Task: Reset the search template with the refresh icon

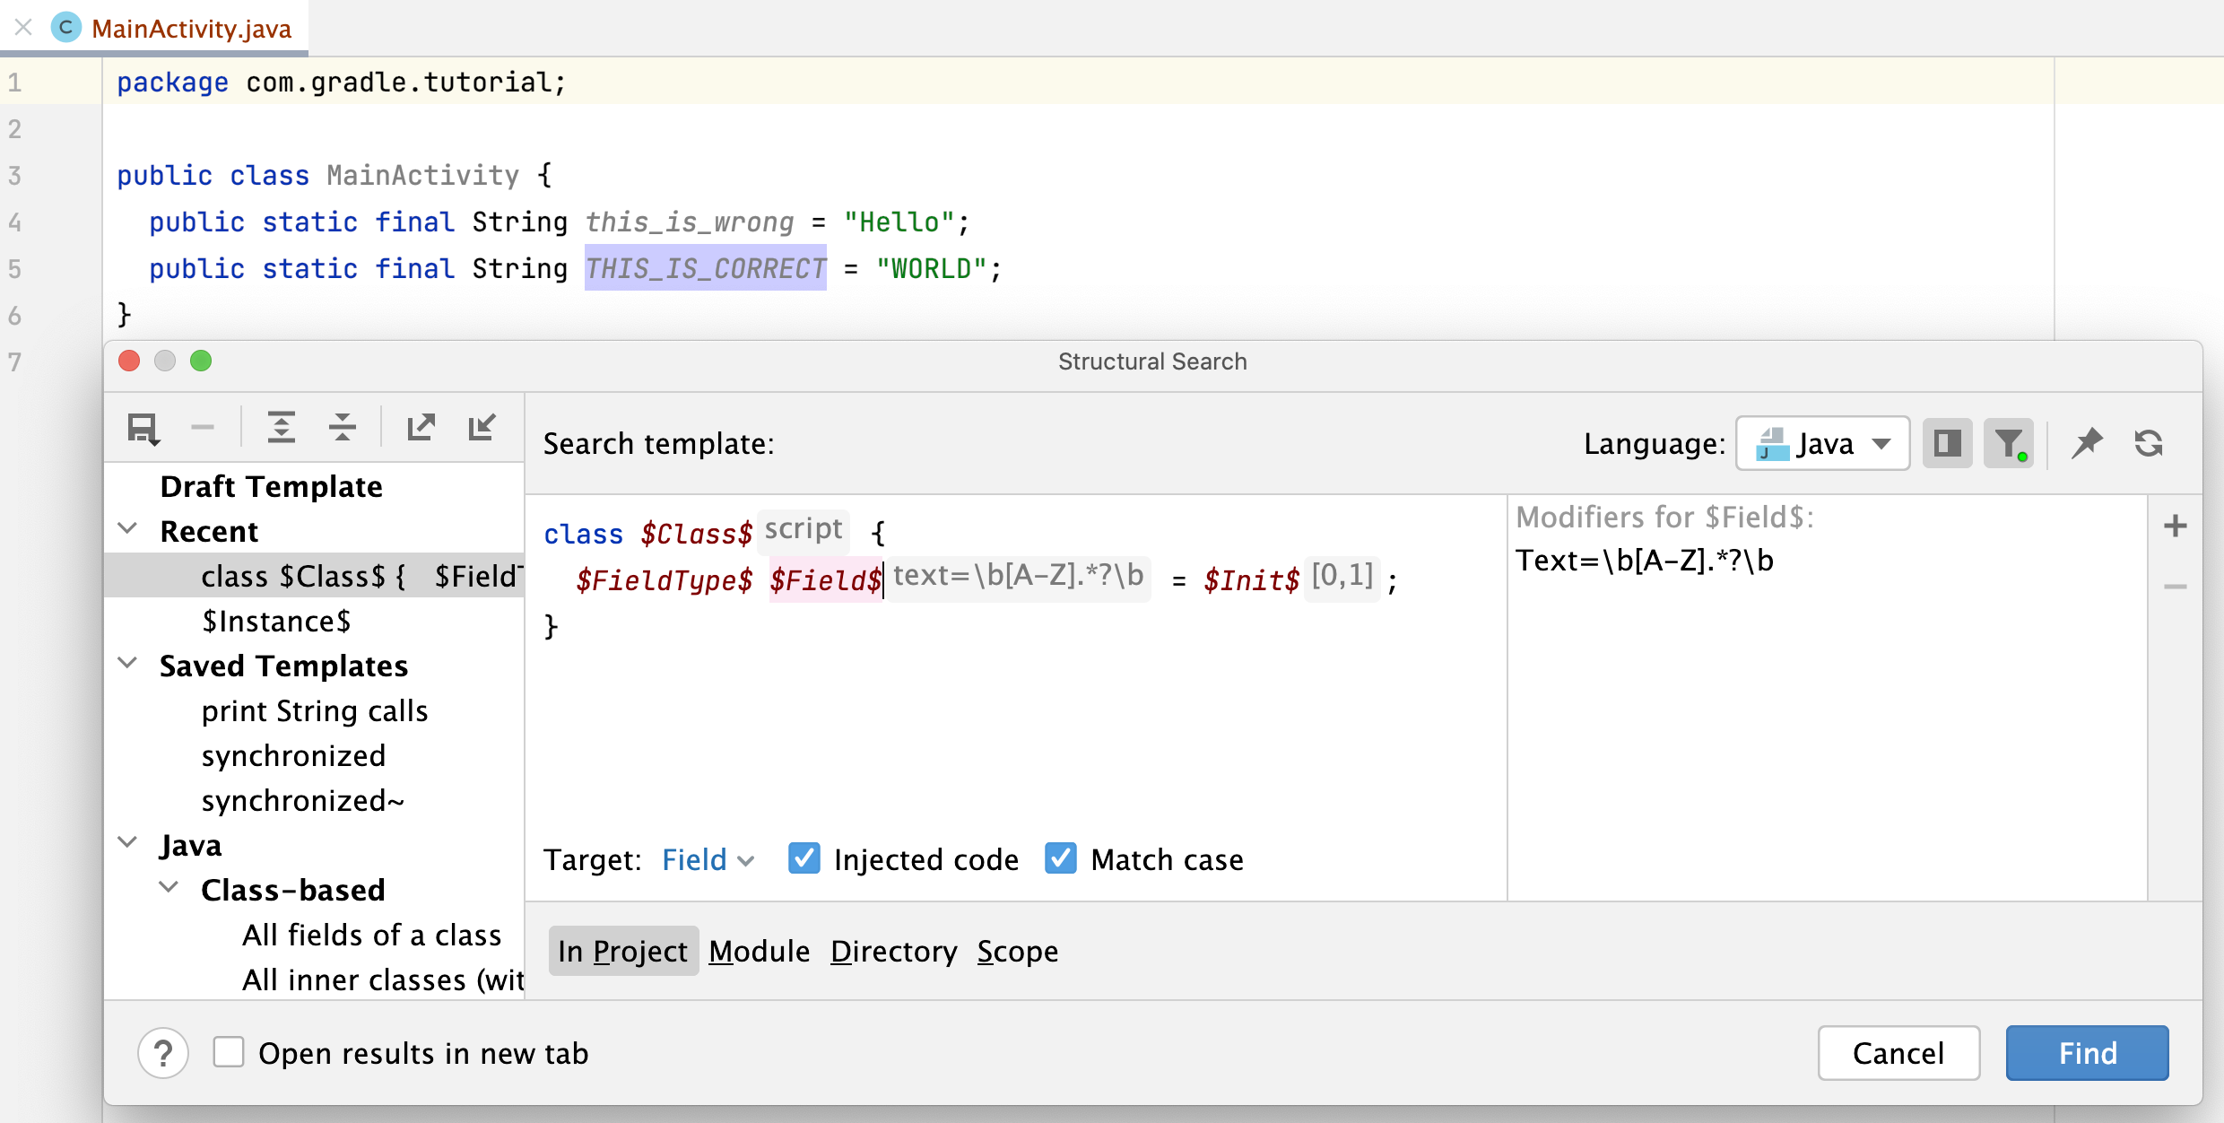Action: point(2149,442)
